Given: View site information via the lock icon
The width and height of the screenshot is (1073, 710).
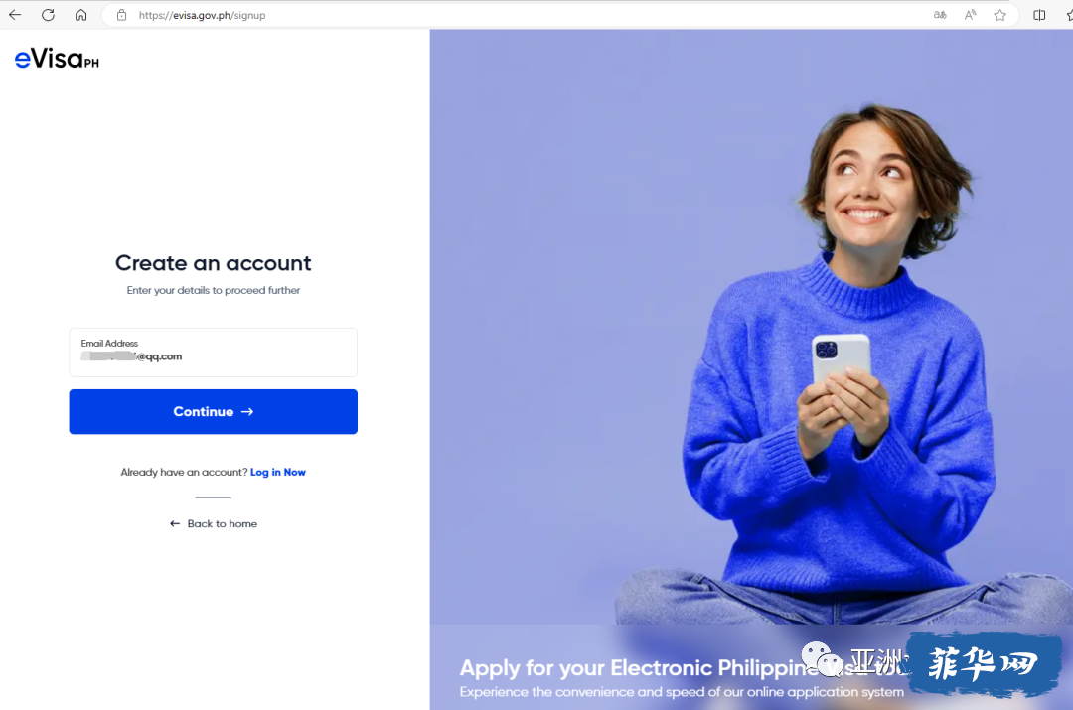Looking at the screenshot, I should (x=122, y=15).
